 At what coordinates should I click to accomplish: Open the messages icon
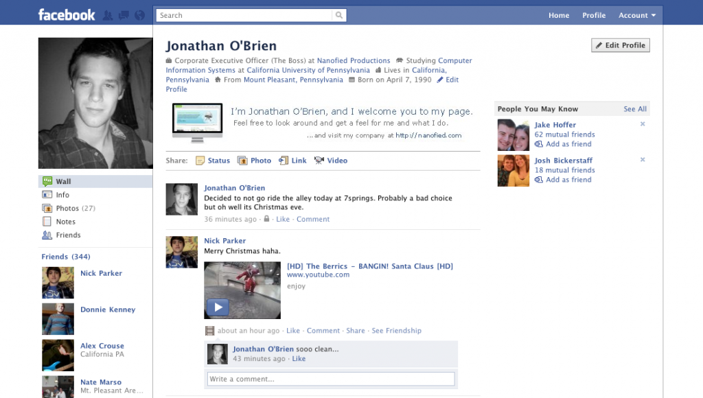click(124, 14)
